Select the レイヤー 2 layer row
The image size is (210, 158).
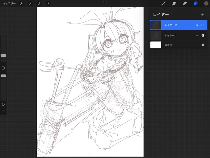click(x=178, y=25)
